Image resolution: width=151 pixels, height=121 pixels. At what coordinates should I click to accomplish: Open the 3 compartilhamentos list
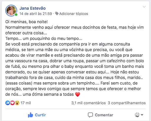[x=127, y=103]
